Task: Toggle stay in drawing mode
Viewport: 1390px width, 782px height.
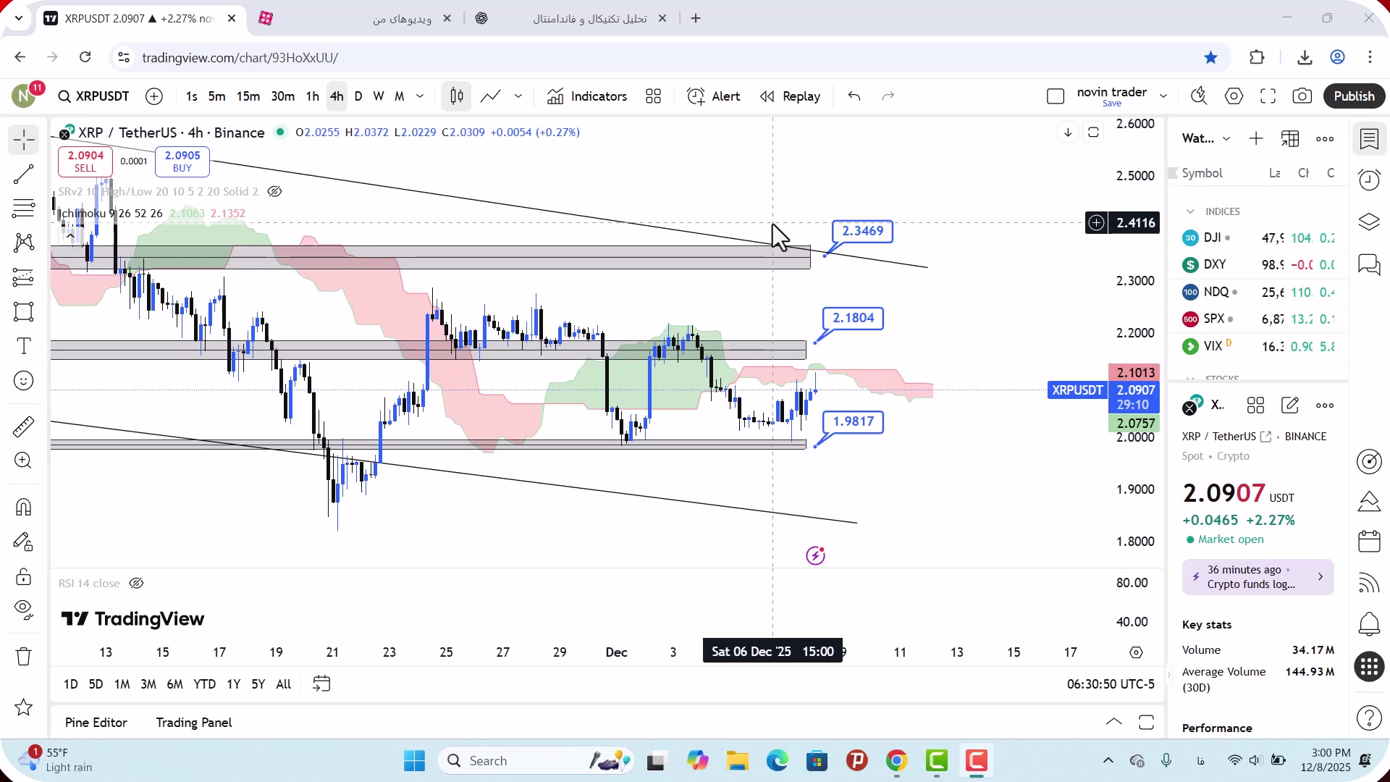Action: (x=23, y=542)
